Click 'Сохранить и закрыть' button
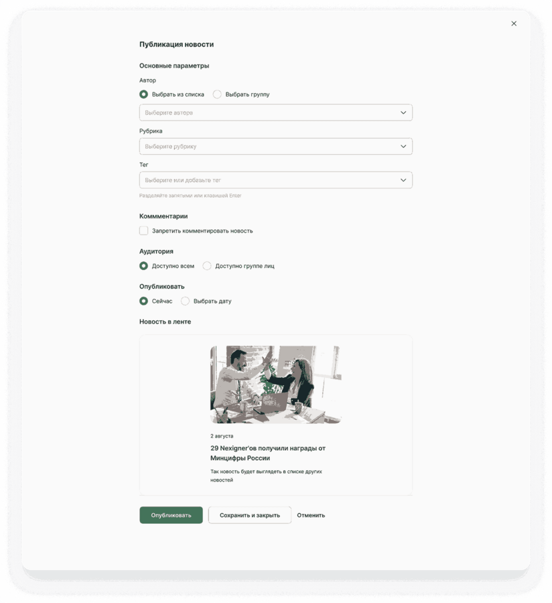This screenshot has height=603, width=552. [250, 515]
